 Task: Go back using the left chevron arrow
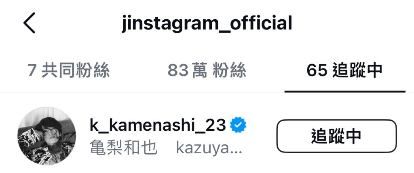(x=29, y=23)
